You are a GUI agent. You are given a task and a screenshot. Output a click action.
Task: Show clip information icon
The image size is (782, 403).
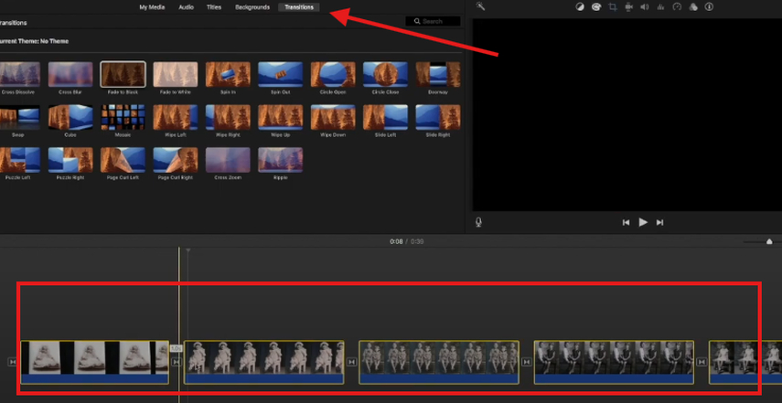click(709, 7)
